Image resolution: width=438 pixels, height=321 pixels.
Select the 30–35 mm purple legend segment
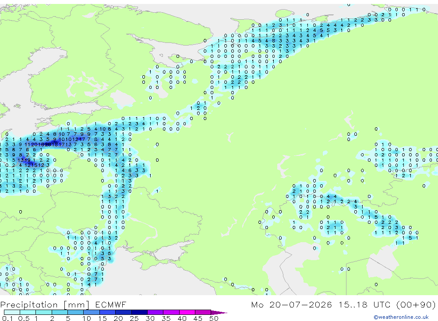pyautogui.click(x=155, y=312)
